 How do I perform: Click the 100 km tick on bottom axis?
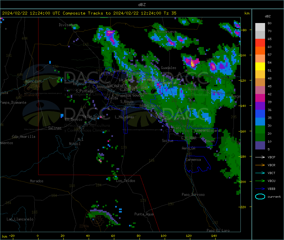click(x=163, y=236)
